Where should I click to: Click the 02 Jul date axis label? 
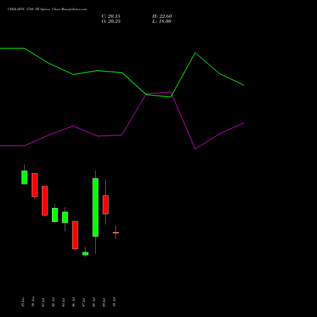coord(53,302)
